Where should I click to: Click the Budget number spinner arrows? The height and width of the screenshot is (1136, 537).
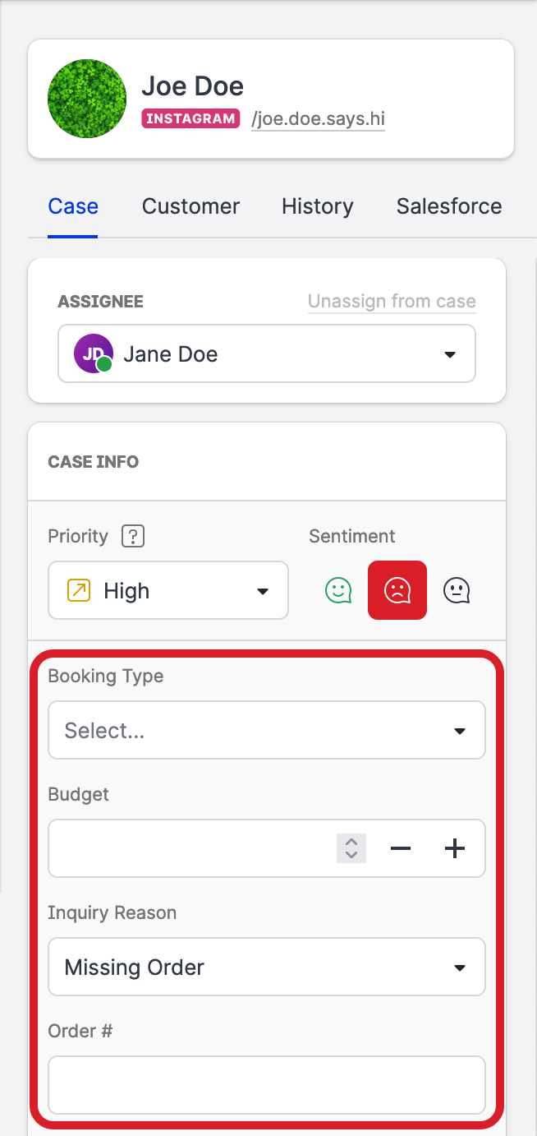351,848
